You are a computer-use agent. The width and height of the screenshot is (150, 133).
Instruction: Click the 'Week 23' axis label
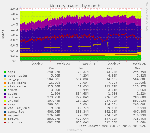[63, 64]
